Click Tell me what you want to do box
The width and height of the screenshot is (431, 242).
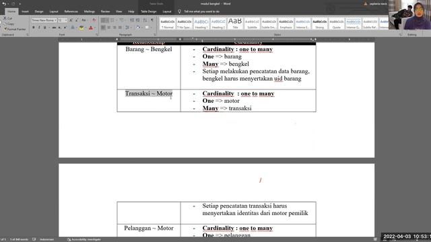[201, 11]
